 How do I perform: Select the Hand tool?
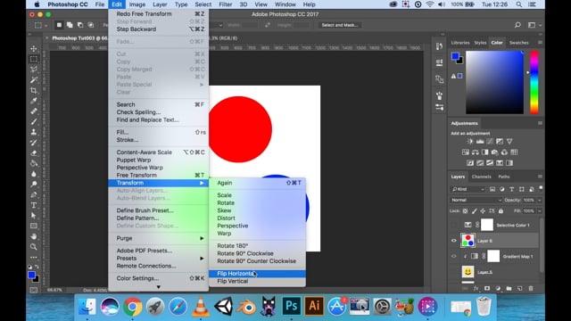[x=34, y=236]
